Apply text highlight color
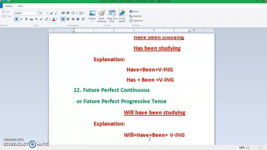The width and height of the screenshot is (267, 150). pyautogui.click(x=46, y=19)
